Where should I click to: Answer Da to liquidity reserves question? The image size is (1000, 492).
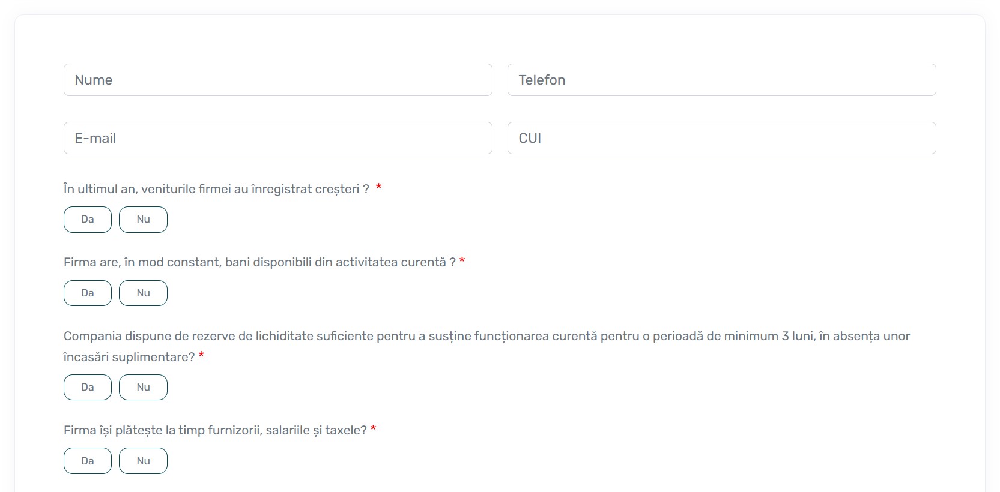coord(88,388)
